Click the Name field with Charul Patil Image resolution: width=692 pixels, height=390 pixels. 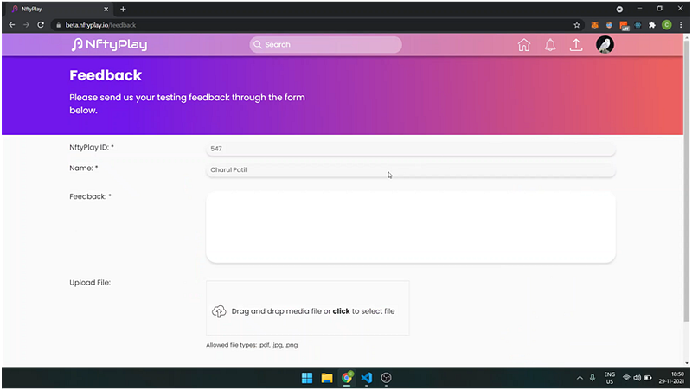coord(410,169)
